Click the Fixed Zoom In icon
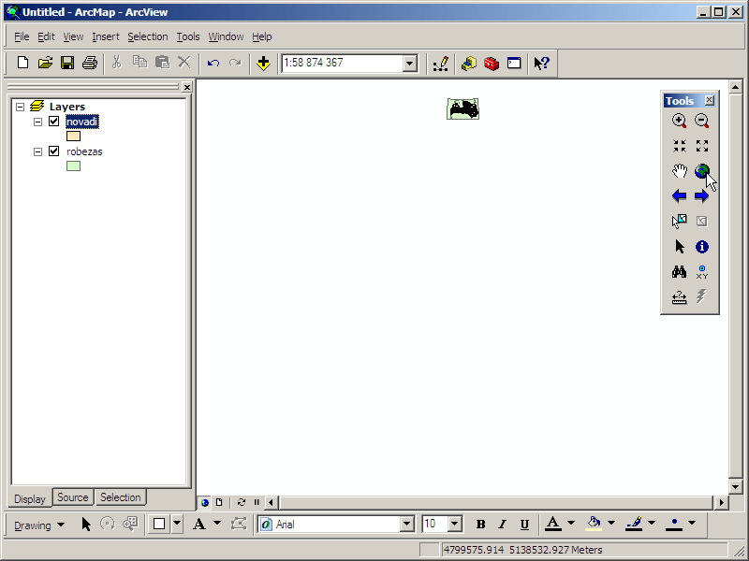This screenshot has height=561, width=749. click(680, 146)
